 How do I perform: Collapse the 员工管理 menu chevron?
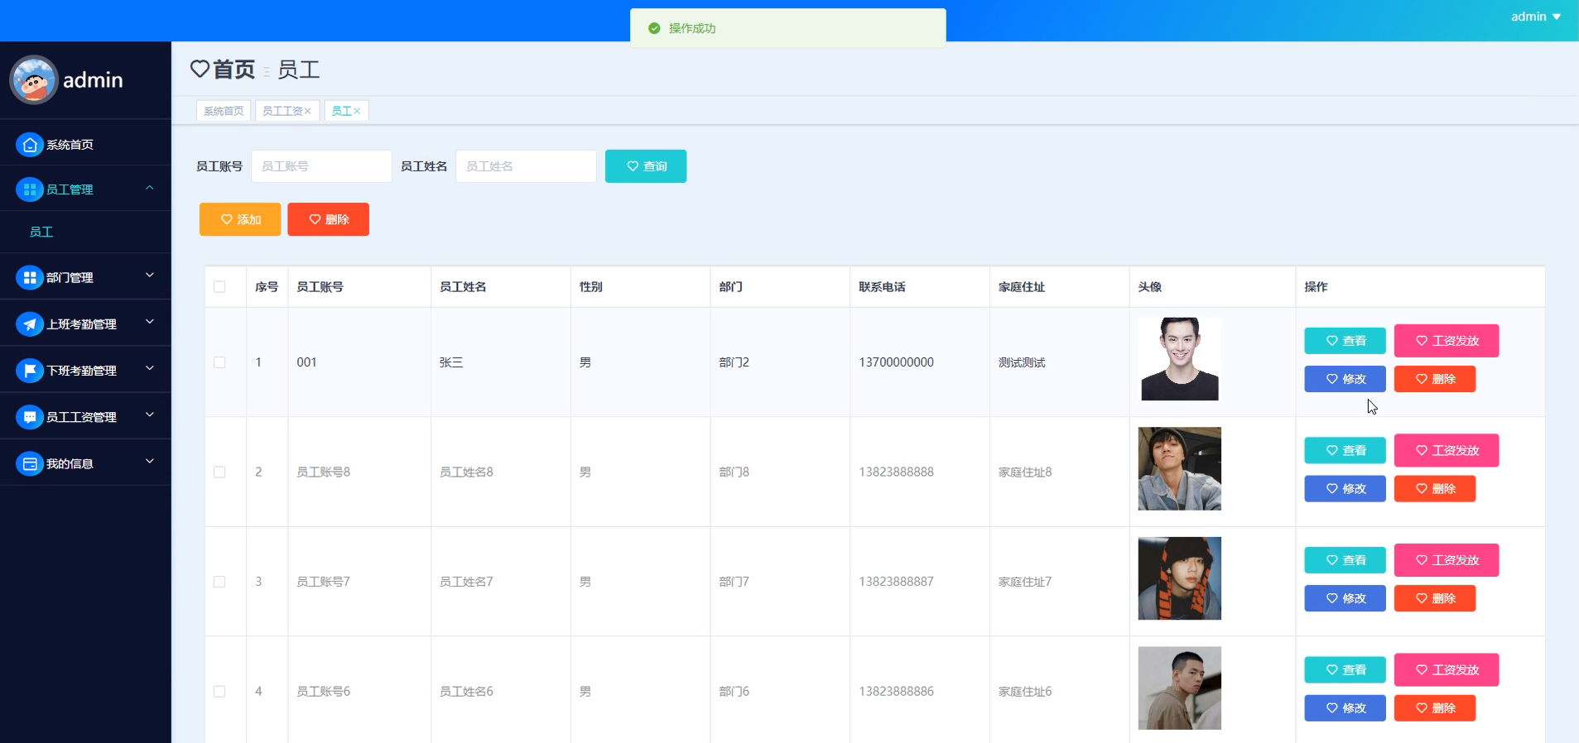pos(150,188)
